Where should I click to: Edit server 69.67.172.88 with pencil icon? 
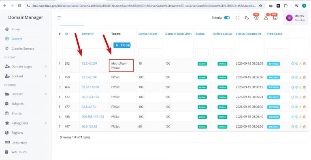(300, 87)
